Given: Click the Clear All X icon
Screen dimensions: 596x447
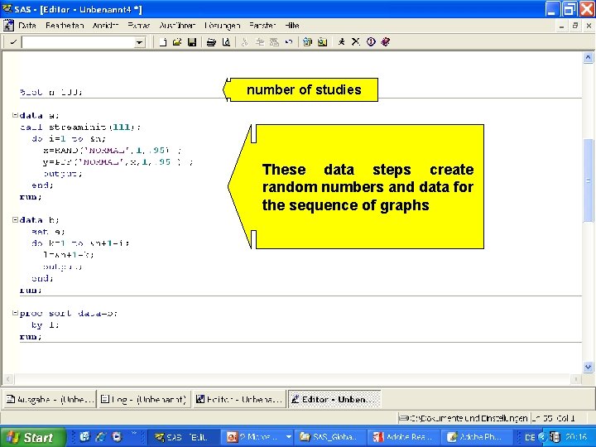Looking at the screenshot, I should point(356,42).
